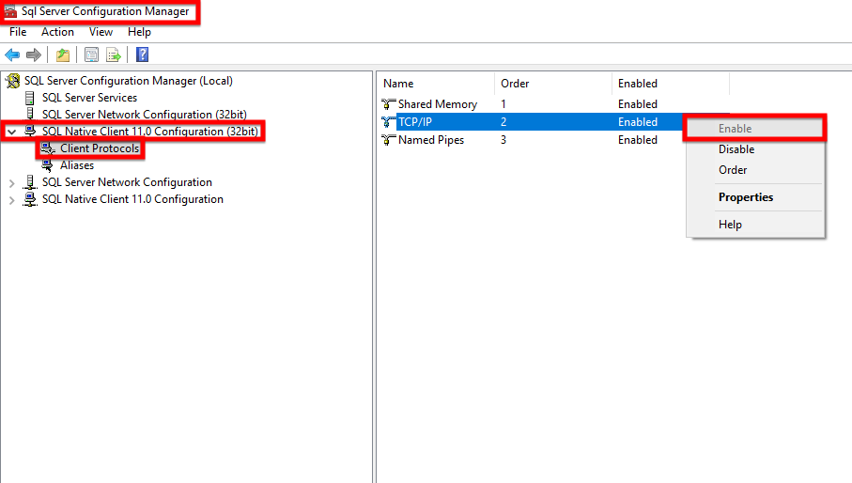Click the Help question mark toolbar icon
The image size is (852, 483).
pyautogui.click(x=142, y=55)
